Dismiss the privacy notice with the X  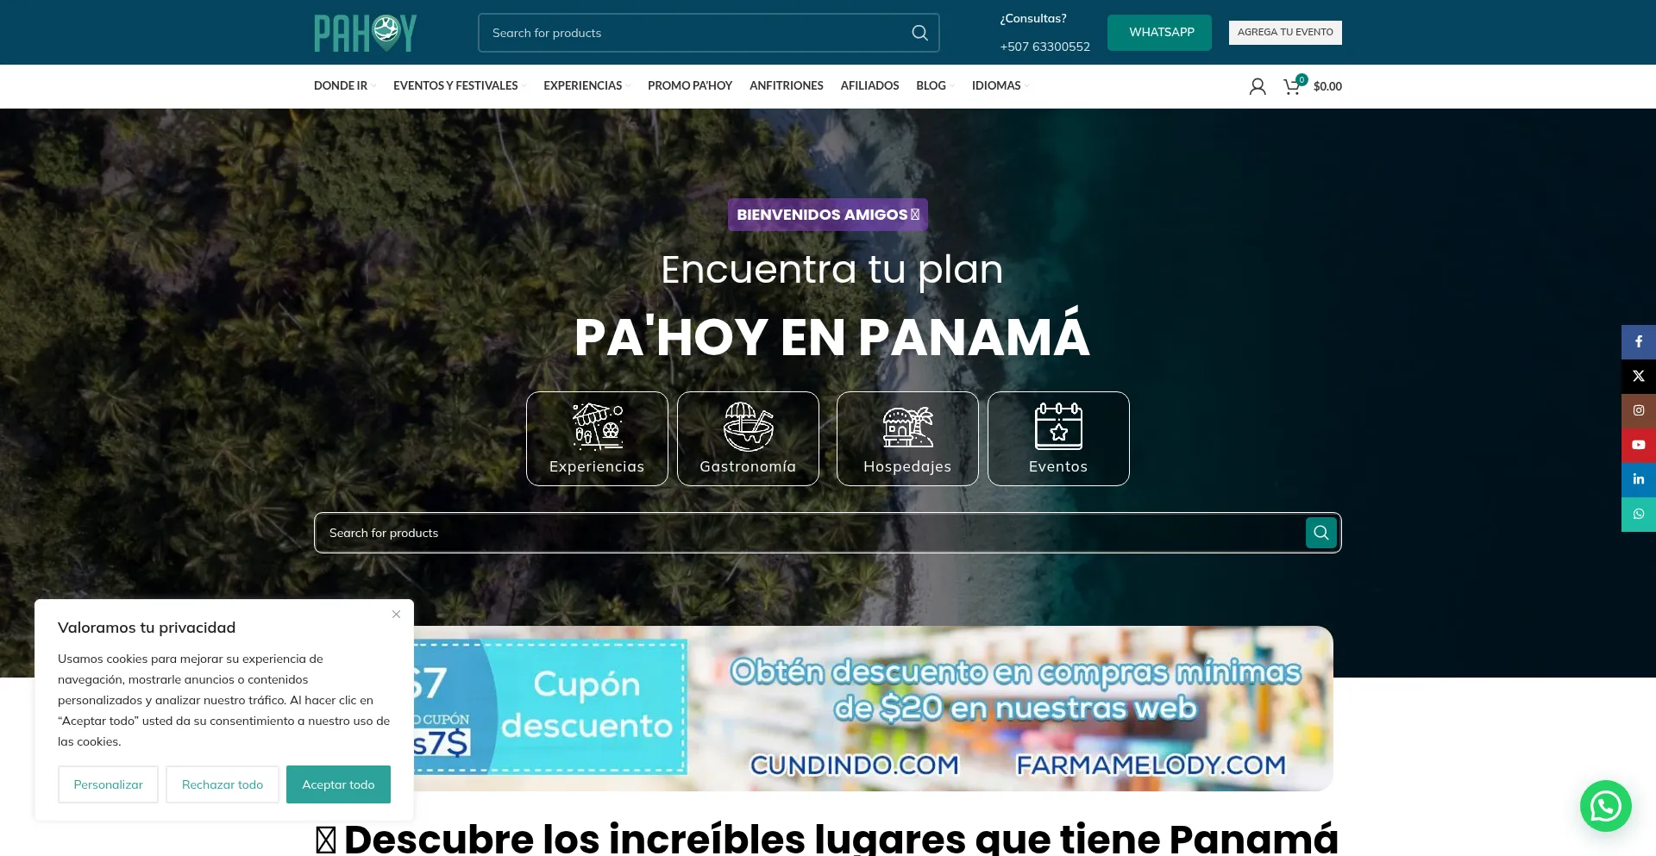point(397,614)
